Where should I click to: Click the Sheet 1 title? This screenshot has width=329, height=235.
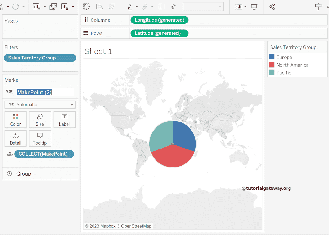coord(99,51)
